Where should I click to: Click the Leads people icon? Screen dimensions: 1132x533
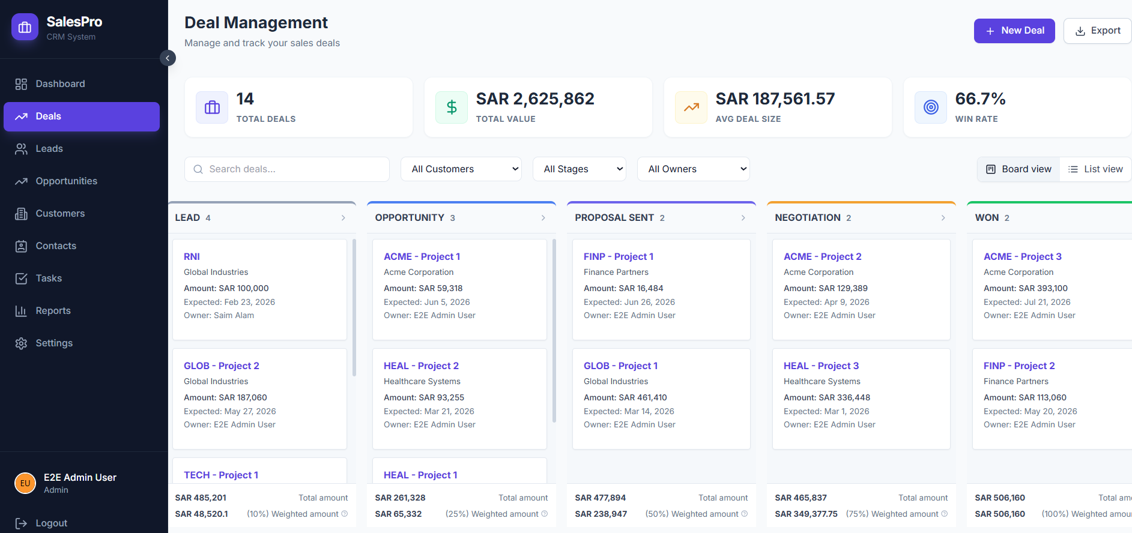tap(21, 149)
